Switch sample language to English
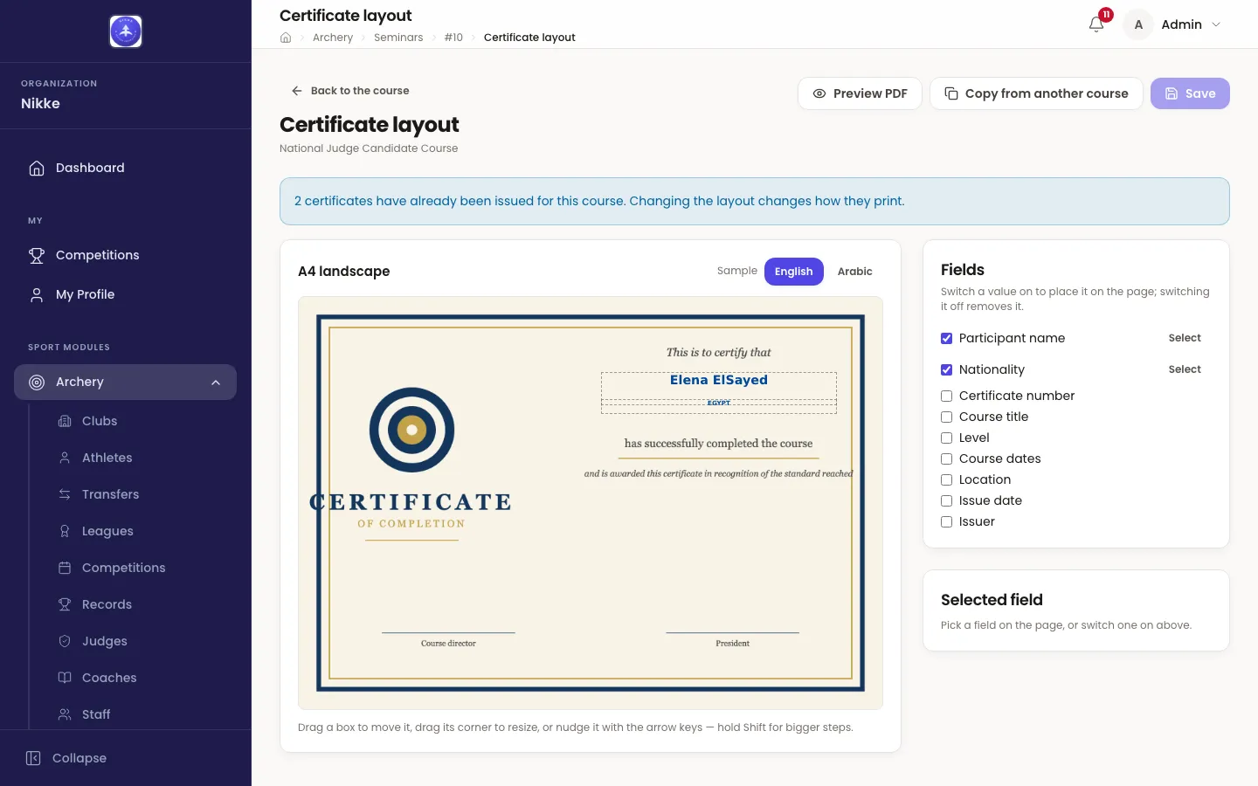This screenshot has width=1258, height=786. pos(793,272)
